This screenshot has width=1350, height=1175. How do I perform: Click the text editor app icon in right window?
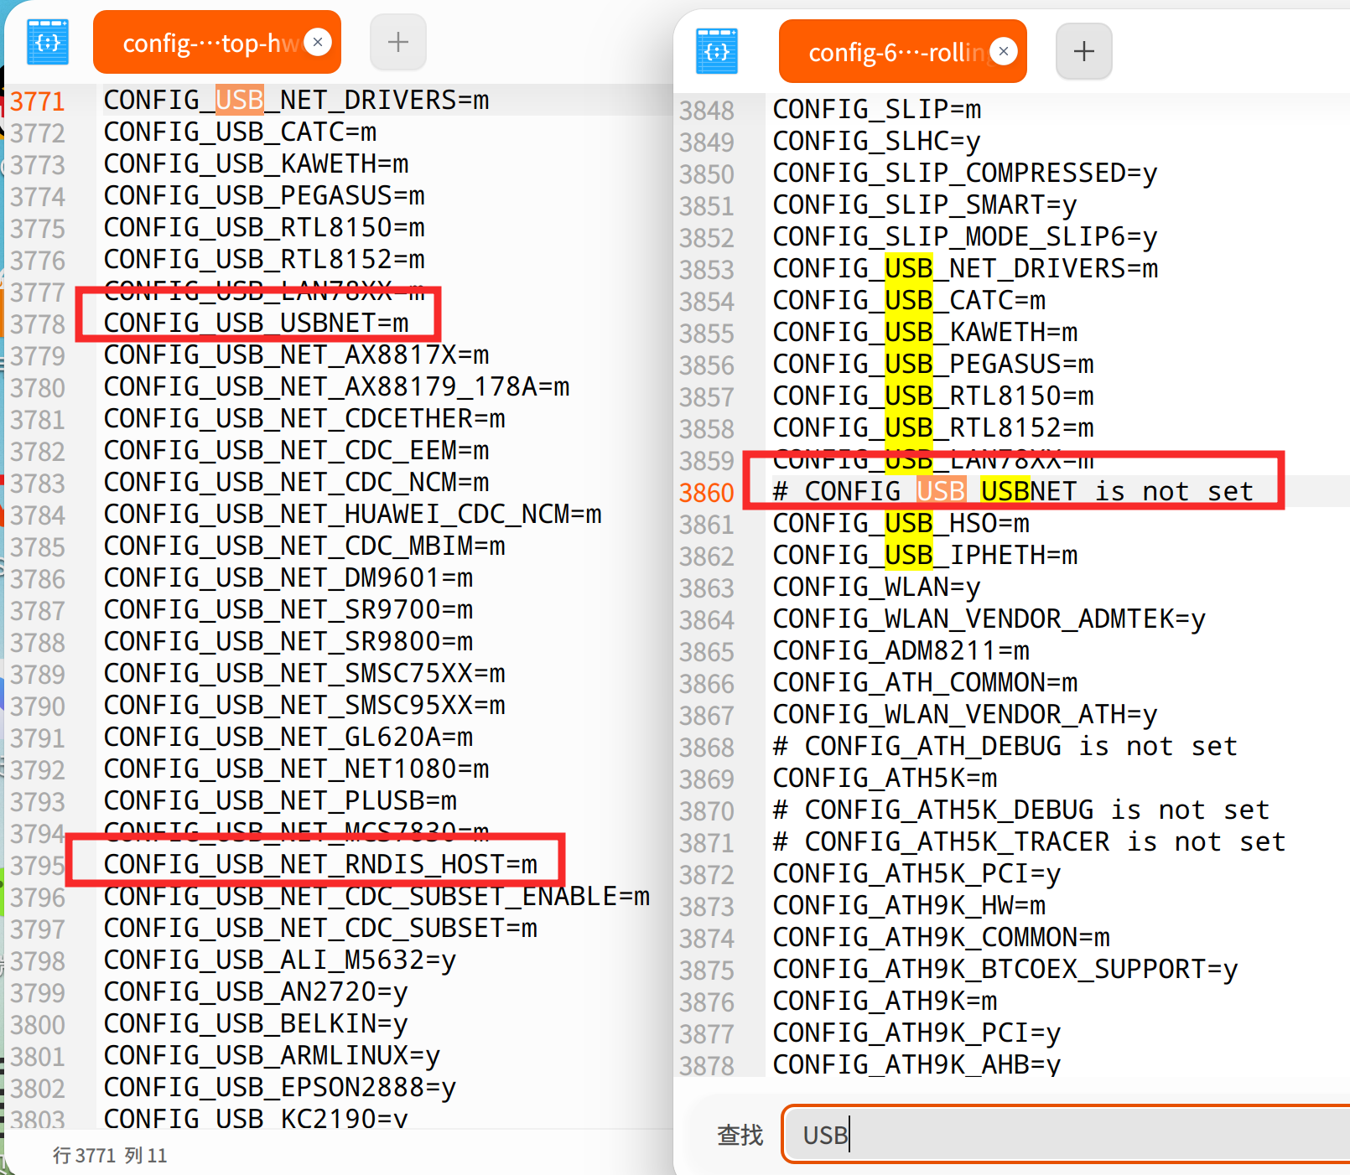pyautogui.click(x=717, y=51)
